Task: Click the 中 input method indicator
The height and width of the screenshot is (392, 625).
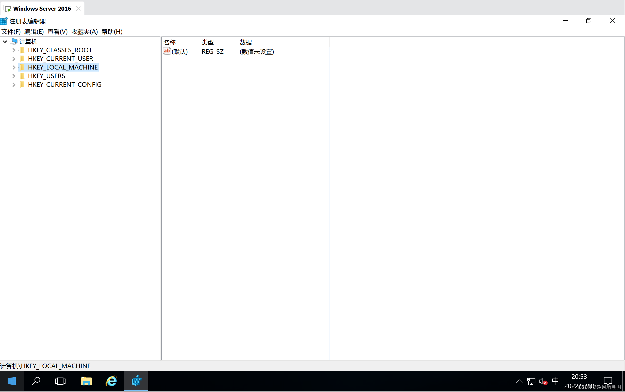Action: pos(555,381)
